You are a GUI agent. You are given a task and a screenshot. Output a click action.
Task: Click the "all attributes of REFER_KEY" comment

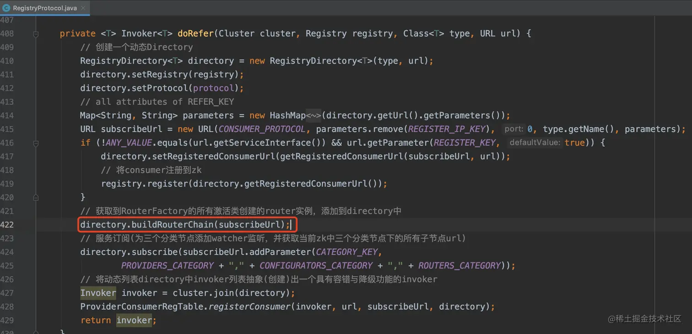click(x=157, y=102)
